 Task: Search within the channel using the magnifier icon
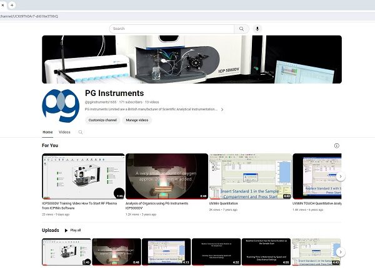pos(81,132)
